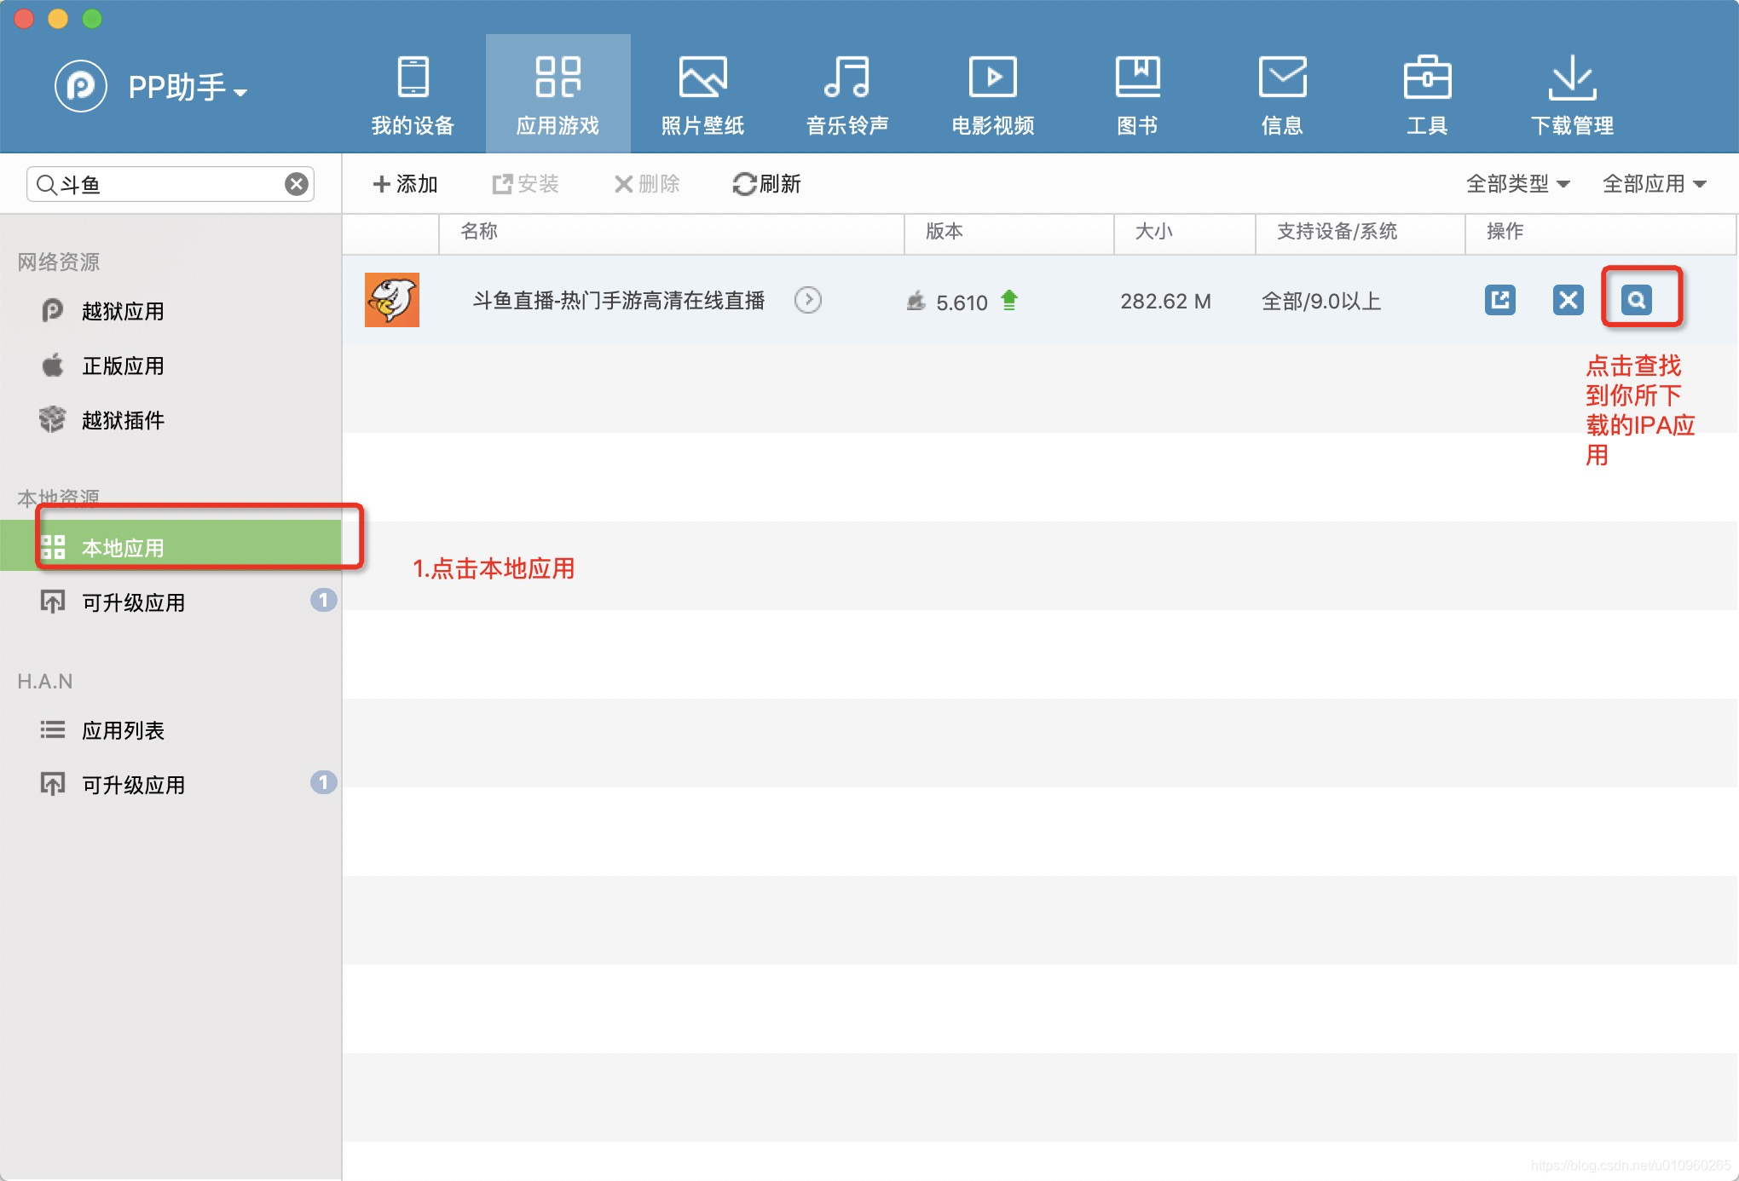
Task: Click the search field containing 斗鱼
Action: 170,184
